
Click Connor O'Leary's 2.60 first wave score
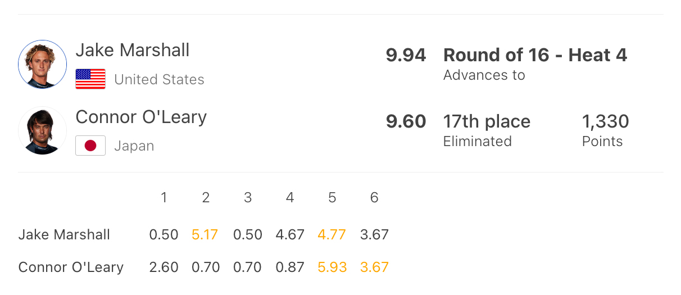pyautogui.click(x=164, y=267)
